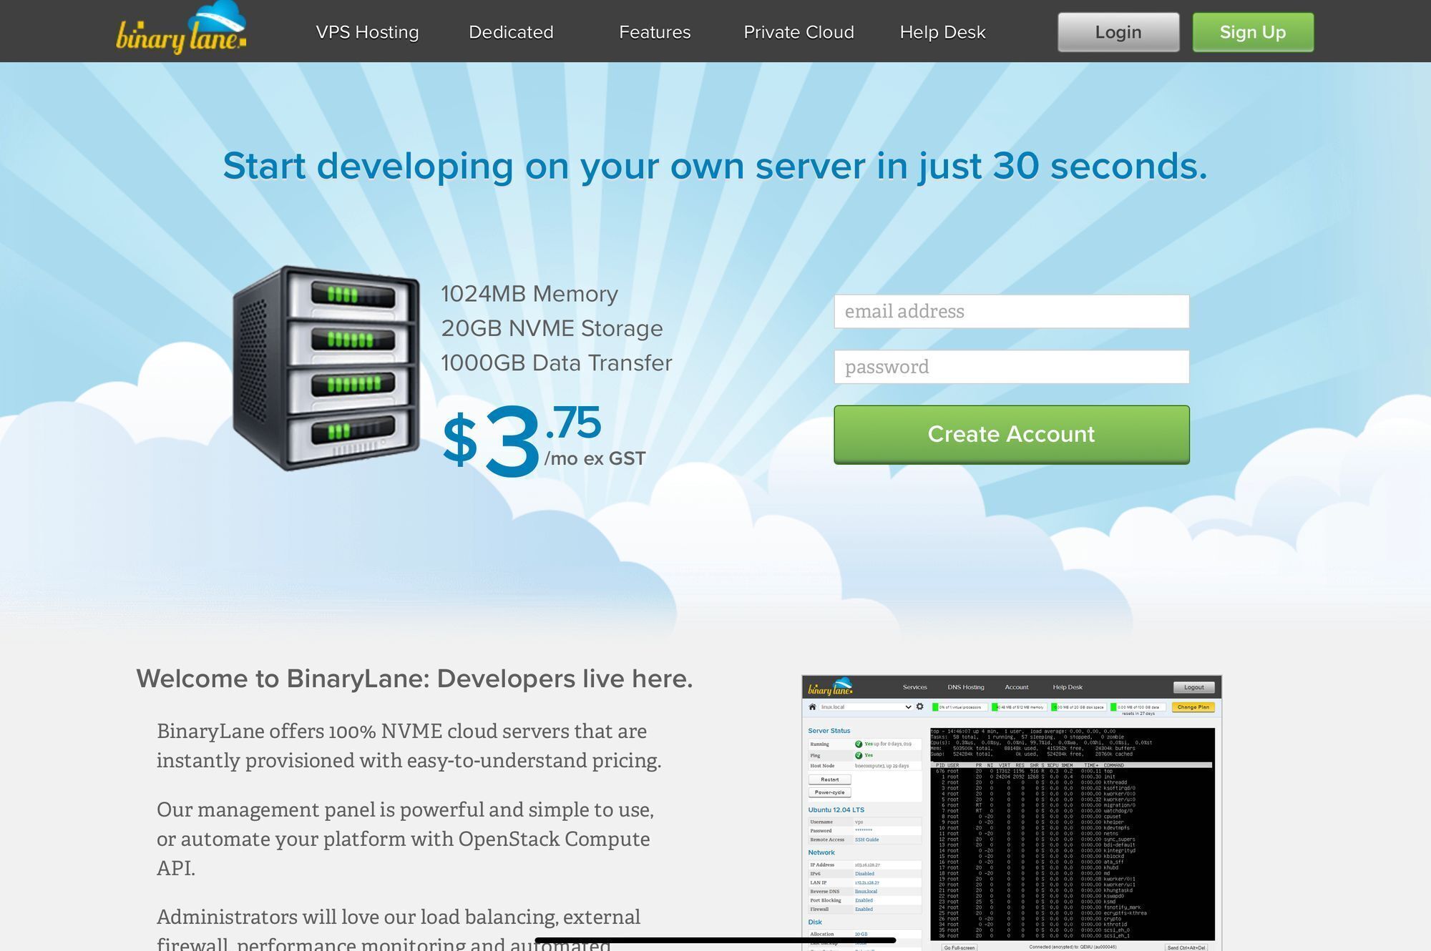Click the management panel terminal screenshot
1431x951 pixels.
[x=1072, y=834]
